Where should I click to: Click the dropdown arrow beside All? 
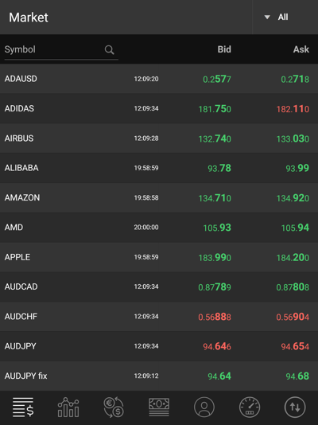pos(267,17)
